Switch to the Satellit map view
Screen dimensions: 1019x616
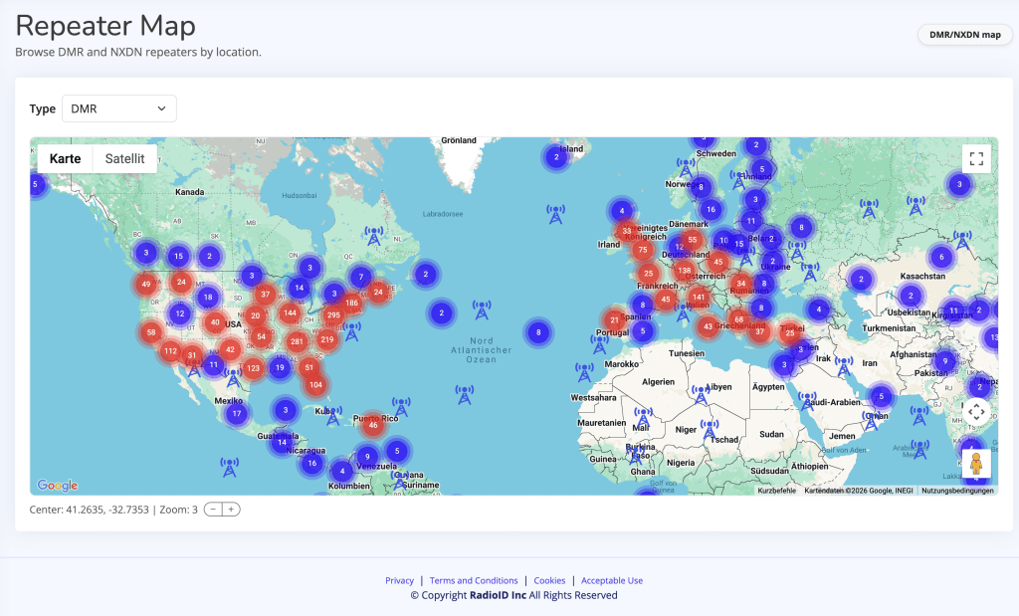124,159
